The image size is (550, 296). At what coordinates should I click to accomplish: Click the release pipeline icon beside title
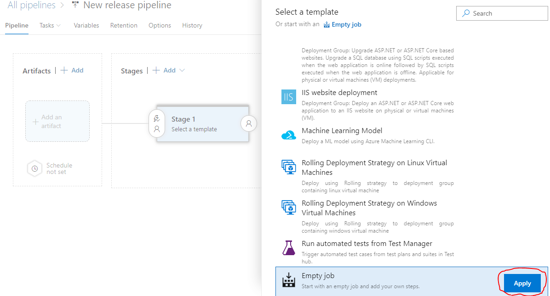click(75, 5)
